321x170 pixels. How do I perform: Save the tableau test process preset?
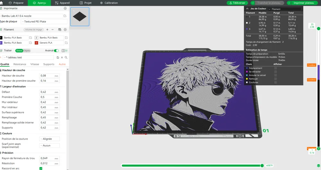[58, 57]
